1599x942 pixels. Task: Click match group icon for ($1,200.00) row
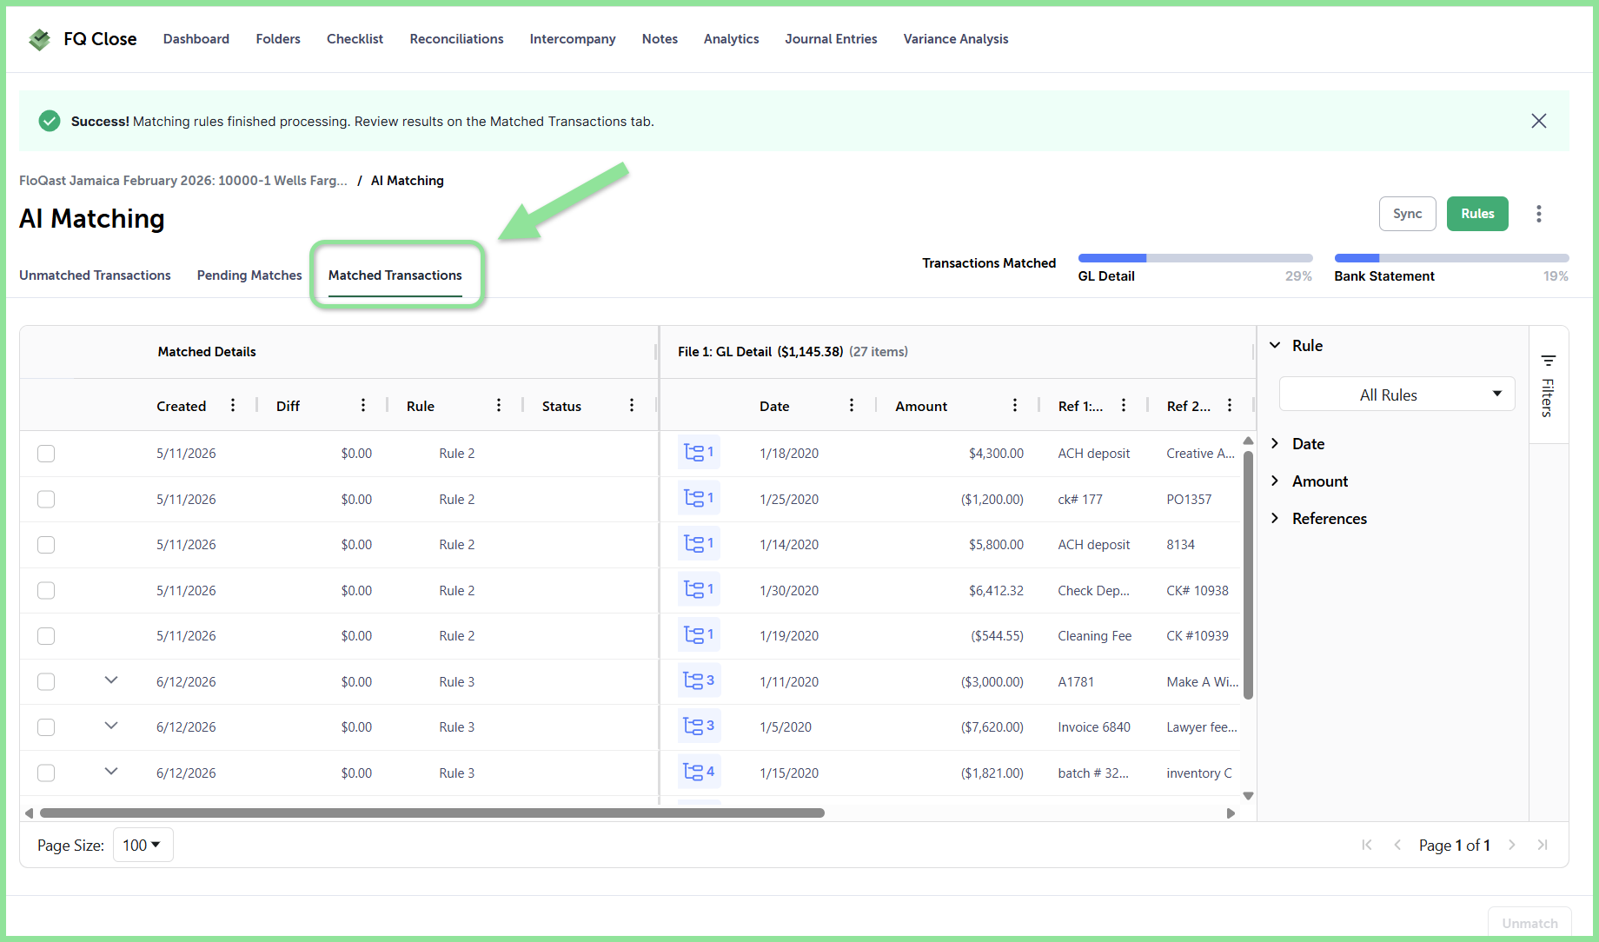699,498
